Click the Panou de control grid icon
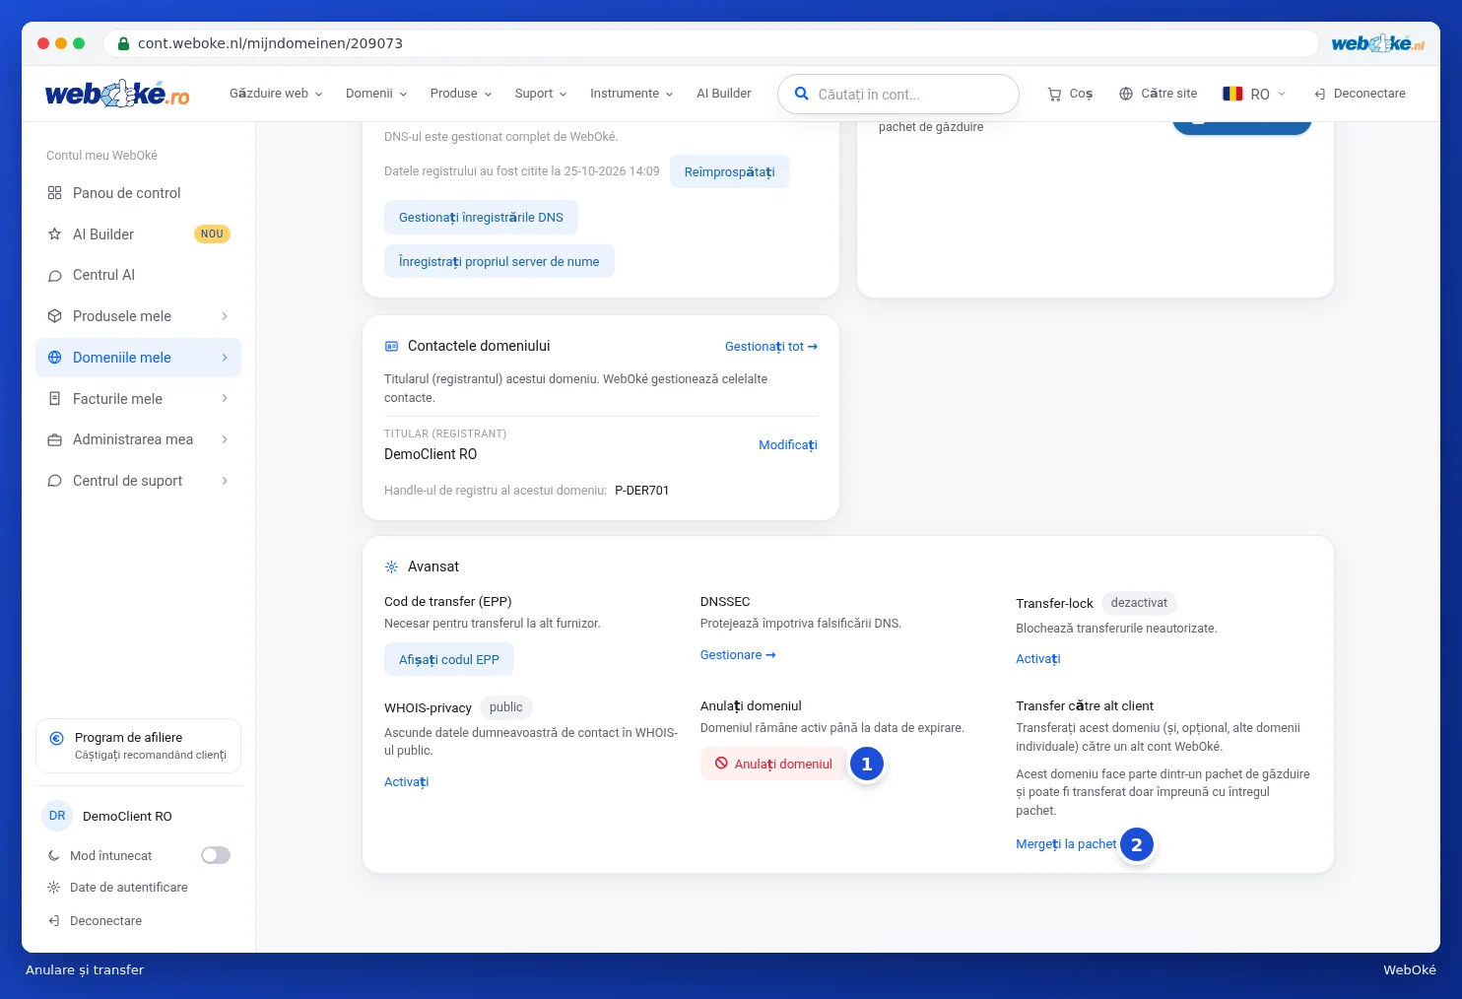 (55, 193)
